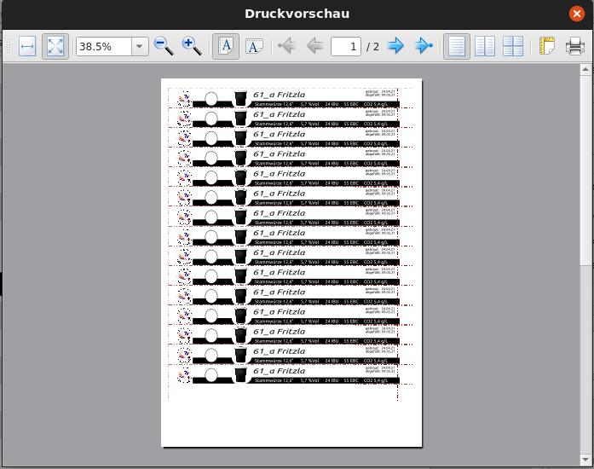
Task: Select portrait page orientation
Action: point(226,46)
